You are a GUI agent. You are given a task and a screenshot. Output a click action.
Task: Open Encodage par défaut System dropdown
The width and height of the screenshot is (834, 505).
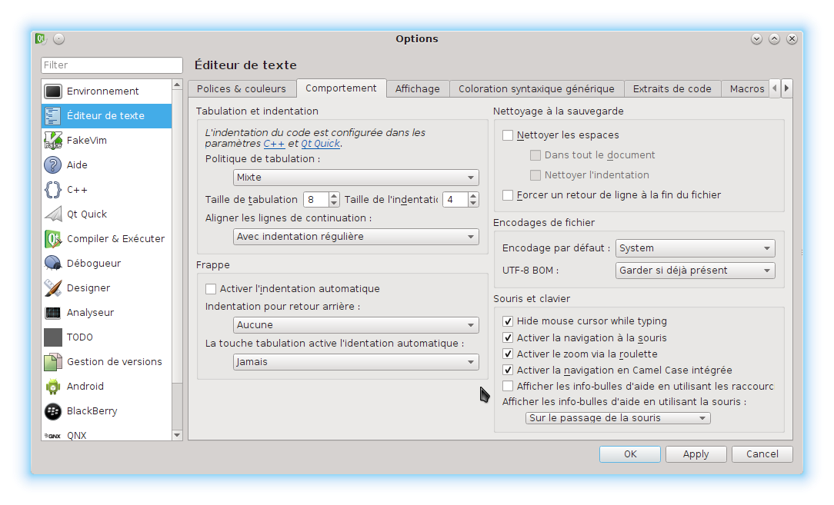point(696,248)
